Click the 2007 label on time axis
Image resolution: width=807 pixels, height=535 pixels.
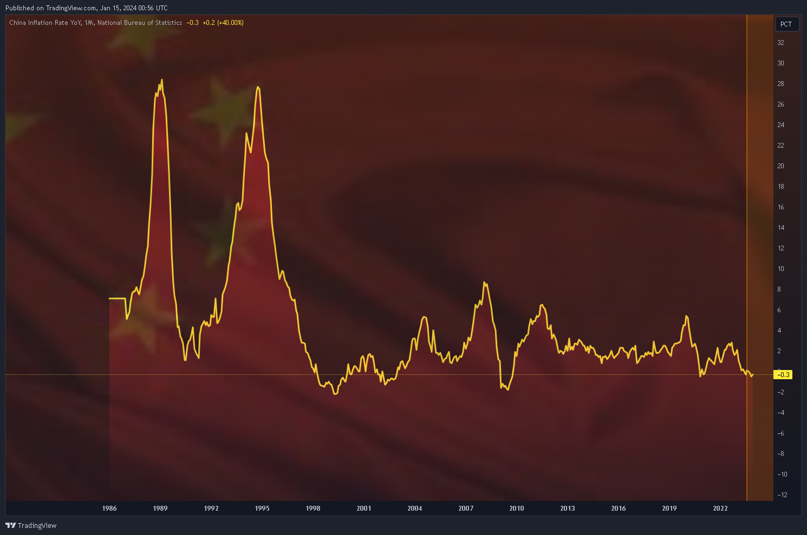point(466,508)
